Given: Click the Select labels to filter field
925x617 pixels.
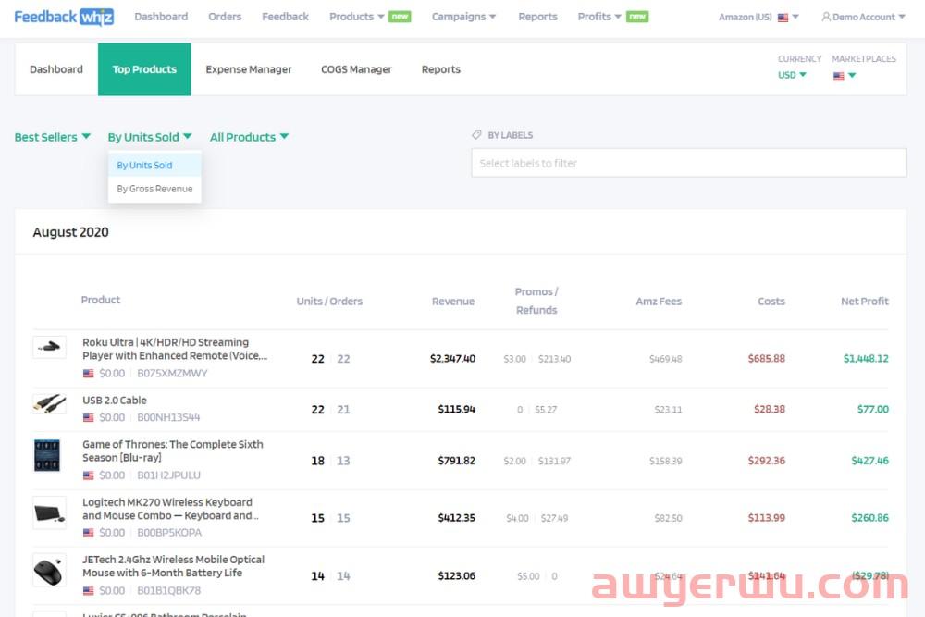Looking at the screenshot, I should 688,163.
